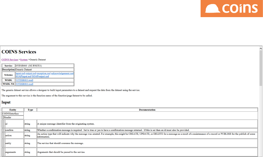Click the 'generic dataset service allows' paragraph
This screenshot has height=157, width=263.
click(x=71, y=90)
